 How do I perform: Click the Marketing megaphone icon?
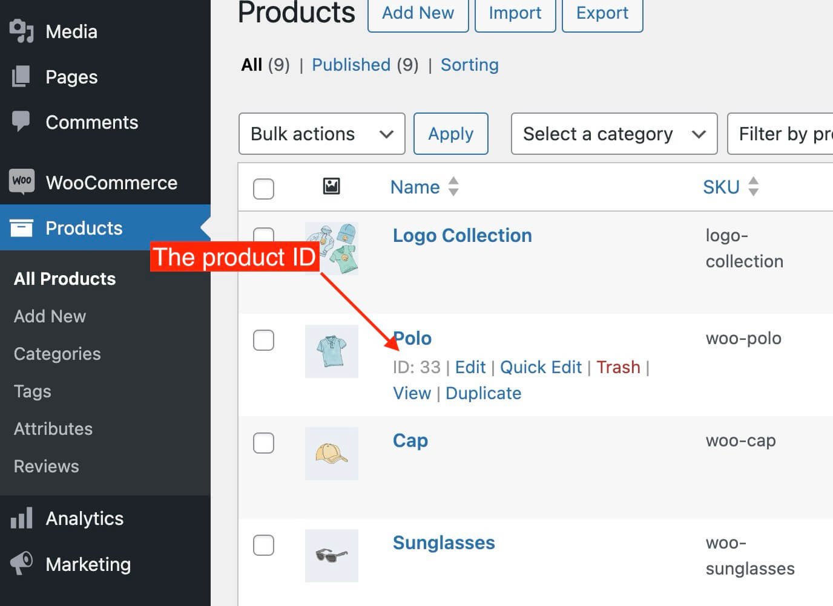21,563
